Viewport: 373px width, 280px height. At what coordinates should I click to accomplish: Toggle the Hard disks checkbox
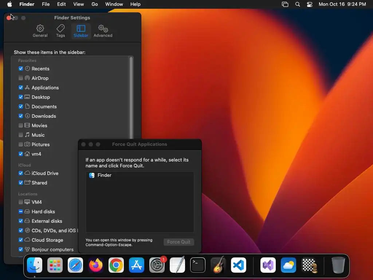click(21, 211)
